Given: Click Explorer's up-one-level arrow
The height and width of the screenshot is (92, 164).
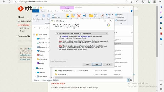Looking at the screenshot, I should coord(47,28).
